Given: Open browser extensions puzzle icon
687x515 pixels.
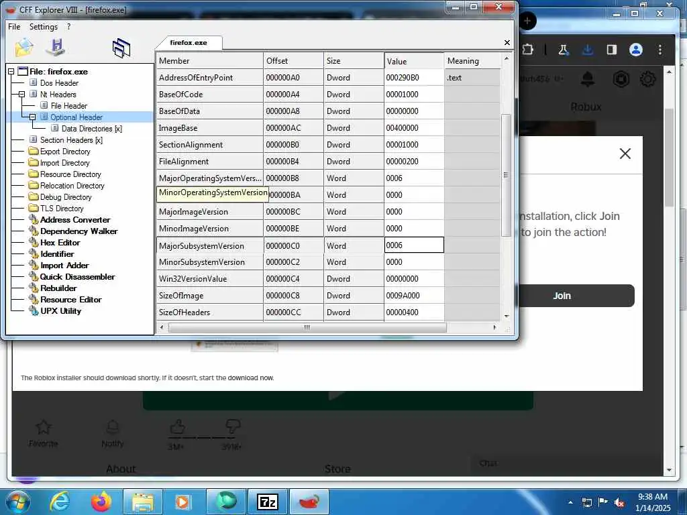Looking at the screenshot, I should [528, 50].
